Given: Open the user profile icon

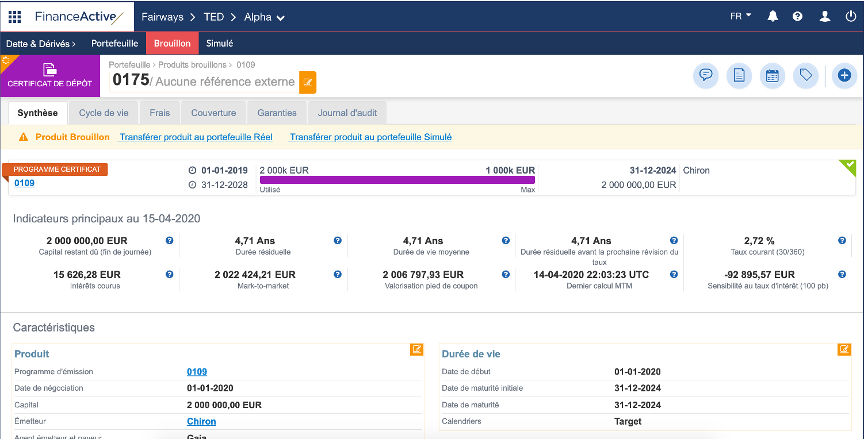Looking at the screenshot, I should pyautogui.click(x=824, y=17).
